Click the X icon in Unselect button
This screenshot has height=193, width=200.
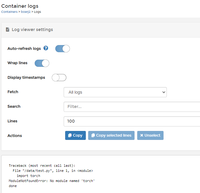click(142, 135)
